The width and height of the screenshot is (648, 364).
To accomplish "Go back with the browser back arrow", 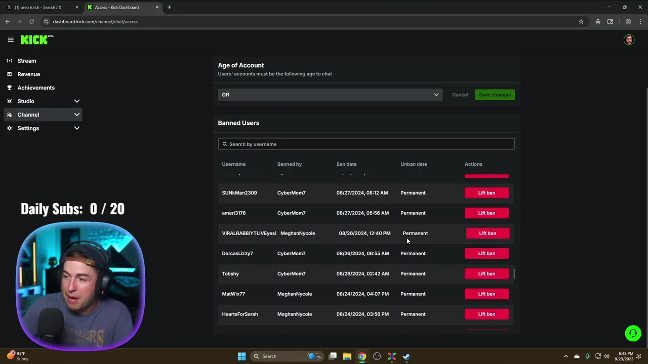I will coord(7,22).
